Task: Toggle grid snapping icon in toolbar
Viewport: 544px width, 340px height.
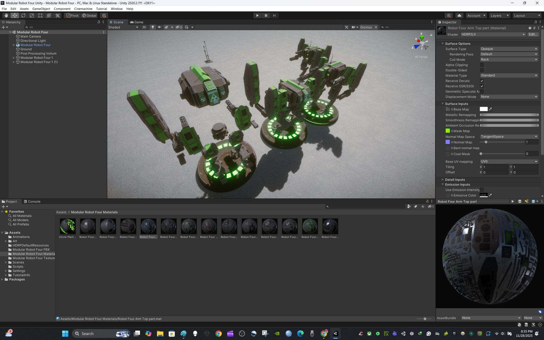Action: point(104,15)
